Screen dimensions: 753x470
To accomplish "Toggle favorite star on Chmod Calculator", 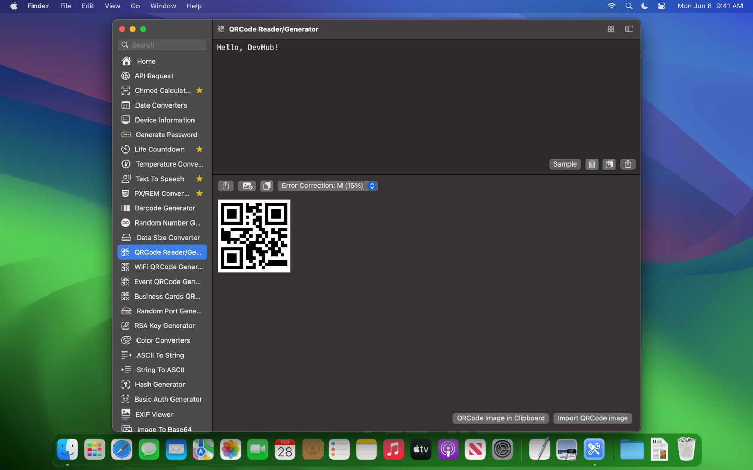I will (x=199, y=90).
